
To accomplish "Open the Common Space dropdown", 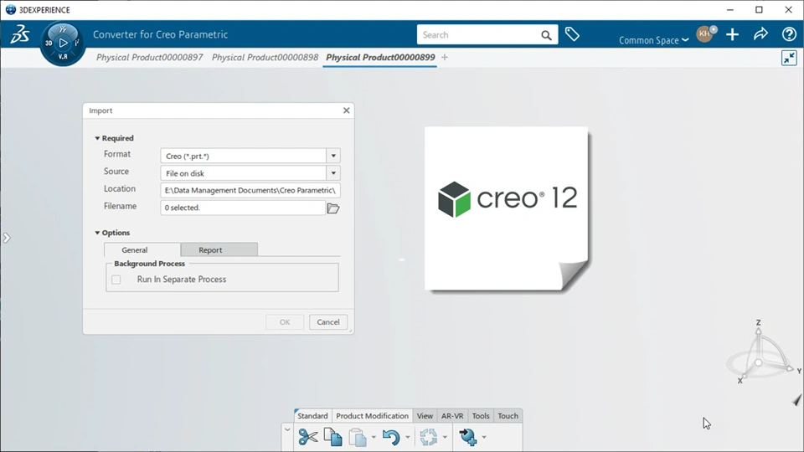I will point(653,40).
